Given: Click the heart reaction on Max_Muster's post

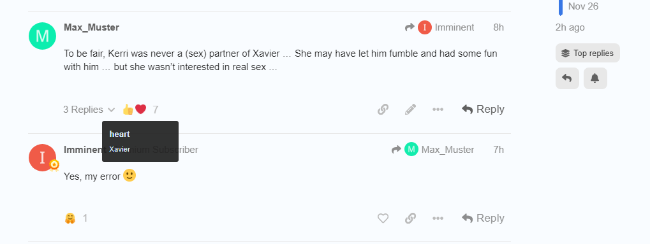Looking at the screenshot, I should pyautogui.click(x=141, y=110).
